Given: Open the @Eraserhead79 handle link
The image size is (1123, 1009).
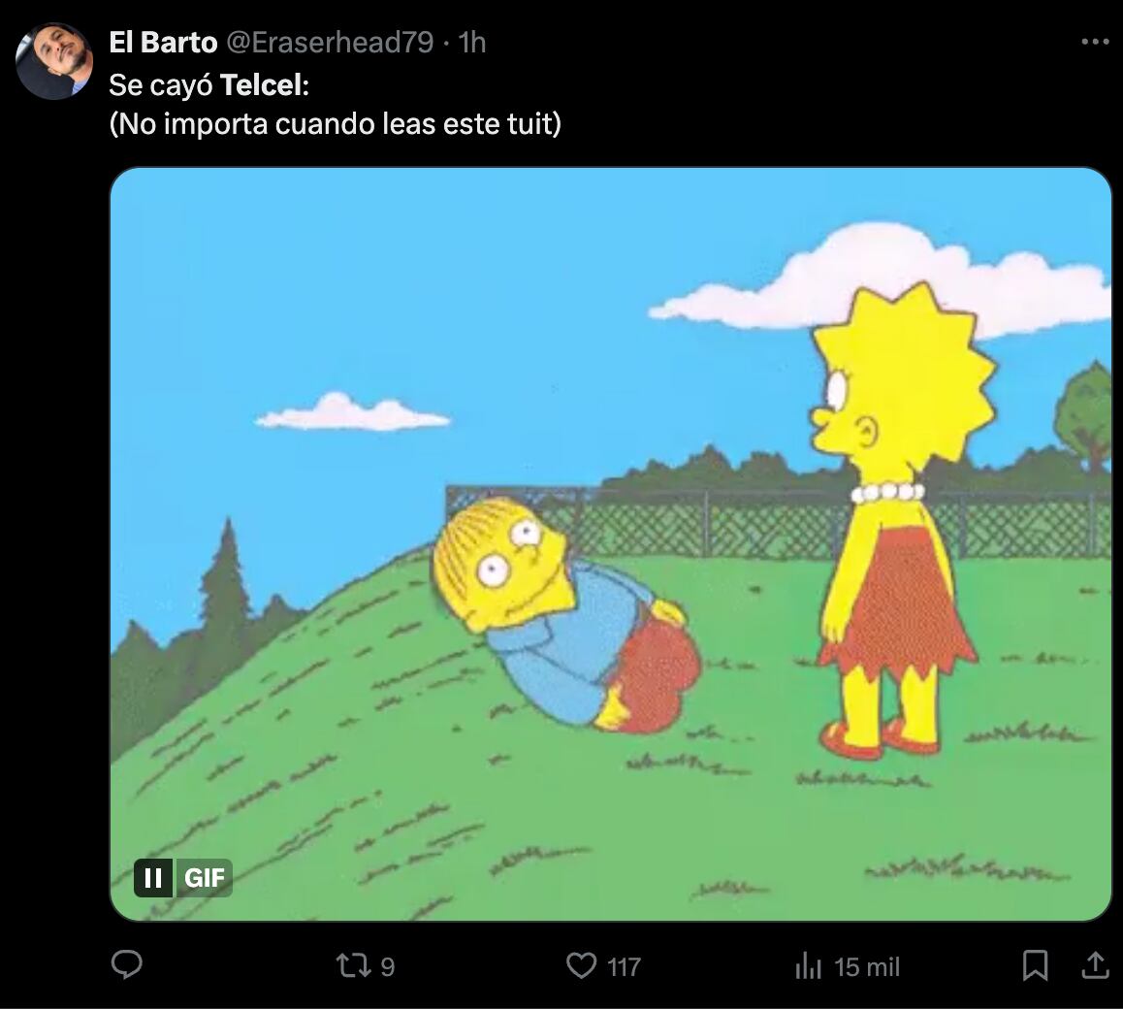Looking at the screenshot, I should pyautogui.click(x=330, y=43).
